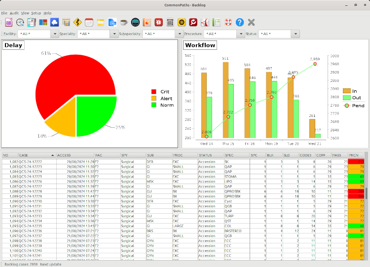Click the yellow winding road sign icon
Screen dimensions: 370x267
pos(77,22)
